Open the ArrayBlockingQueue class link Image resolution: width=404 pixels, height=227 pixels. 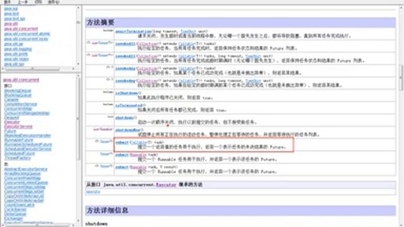[x=23, y=174]
